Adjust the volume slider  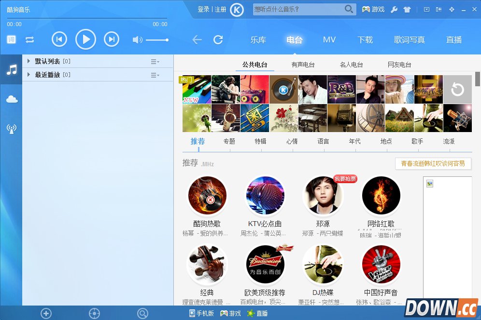[157, 40]
